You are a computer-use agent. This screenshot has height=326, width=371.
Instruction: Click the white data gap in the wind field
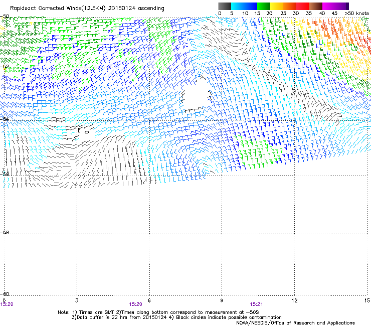tap(196, 95)
